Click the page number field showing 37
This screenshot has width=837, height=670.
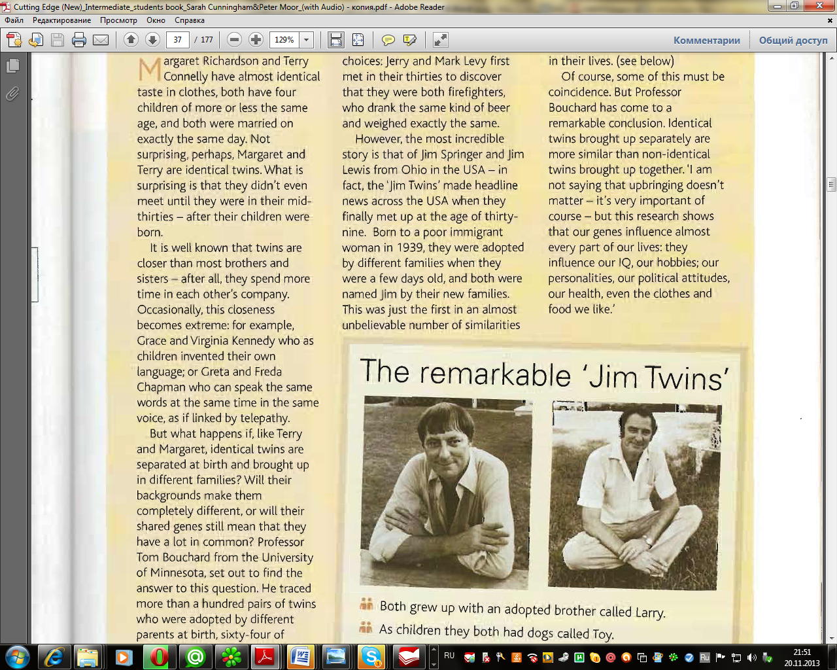click(x=177, y=40)
